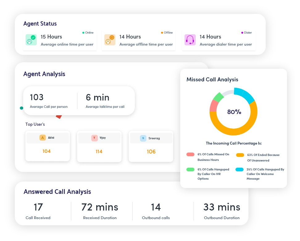This screenshot has width=300, height=241.
Task: Click the 15 Hours average online time card
Action: [60, 40]
